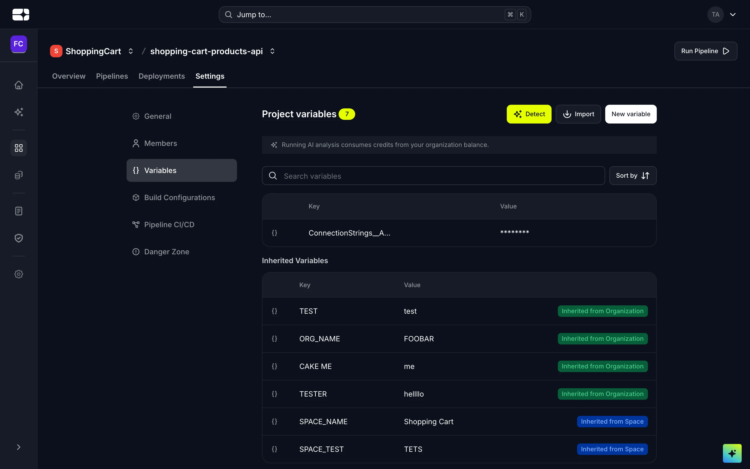Viewport: 750px width, 469px height.
Task: Click the FOOBAR value
Action: point(419,339)
